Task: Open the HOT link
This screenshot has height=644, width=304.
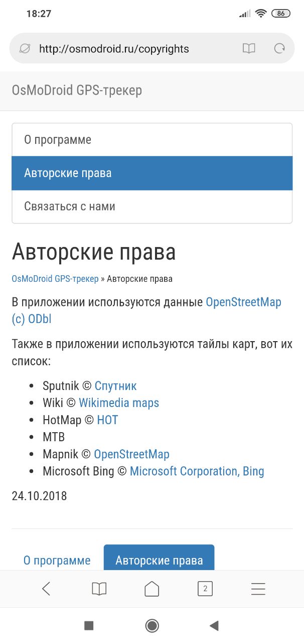Action: [107, 420]
